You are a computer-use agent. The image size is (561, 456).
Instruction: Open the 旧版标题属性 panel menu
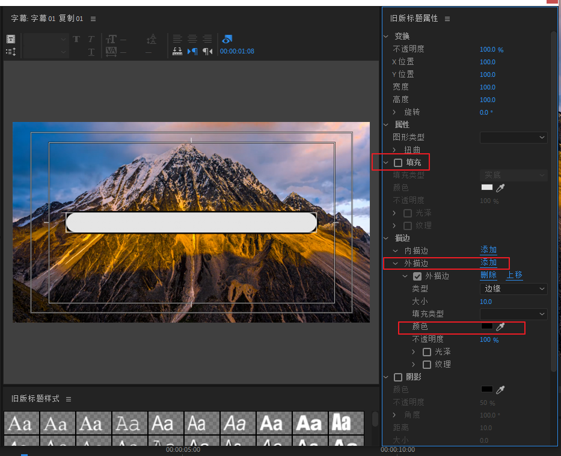(x=447, y=19)
